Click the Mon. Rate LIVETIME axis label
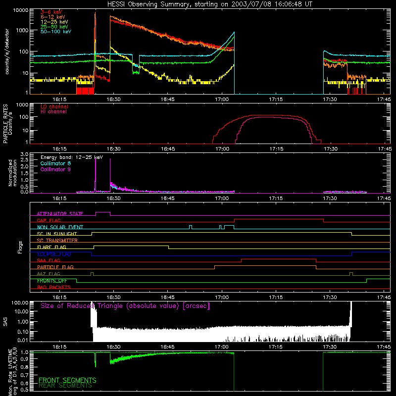The width and height of the screenshot is (396, 396). [x=12, y=371]
